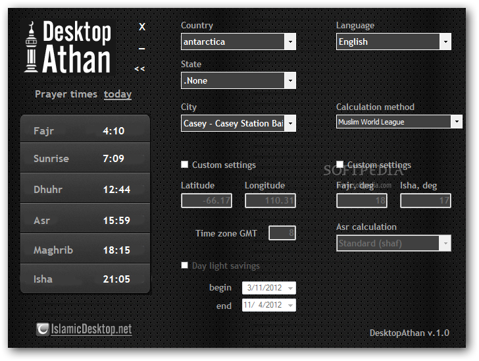Open the IslamicDesktop.net link
Screen dimensions: 479x361
(91, 329)
